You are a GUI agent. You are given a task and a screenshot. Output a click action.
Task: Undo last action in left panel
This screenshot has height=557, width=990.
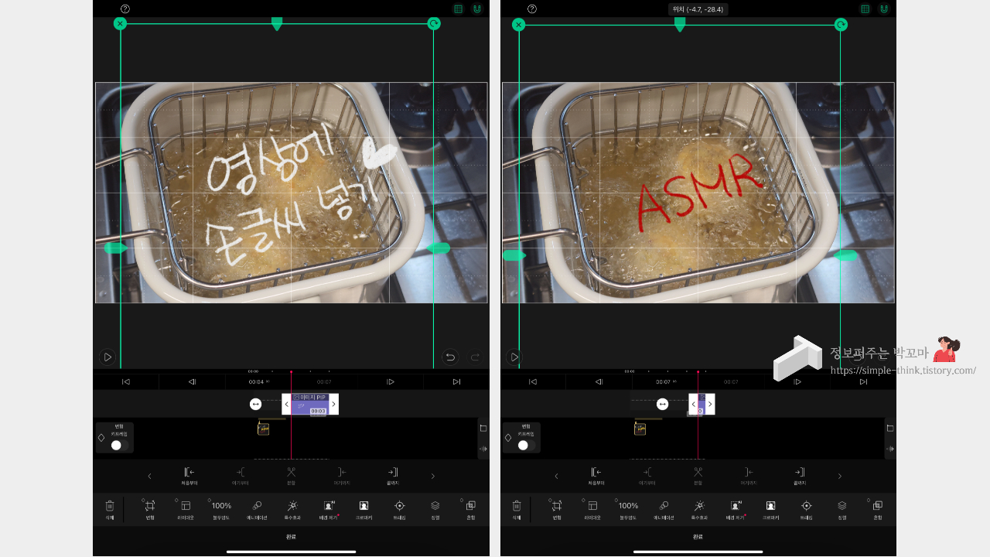[450, 357]
